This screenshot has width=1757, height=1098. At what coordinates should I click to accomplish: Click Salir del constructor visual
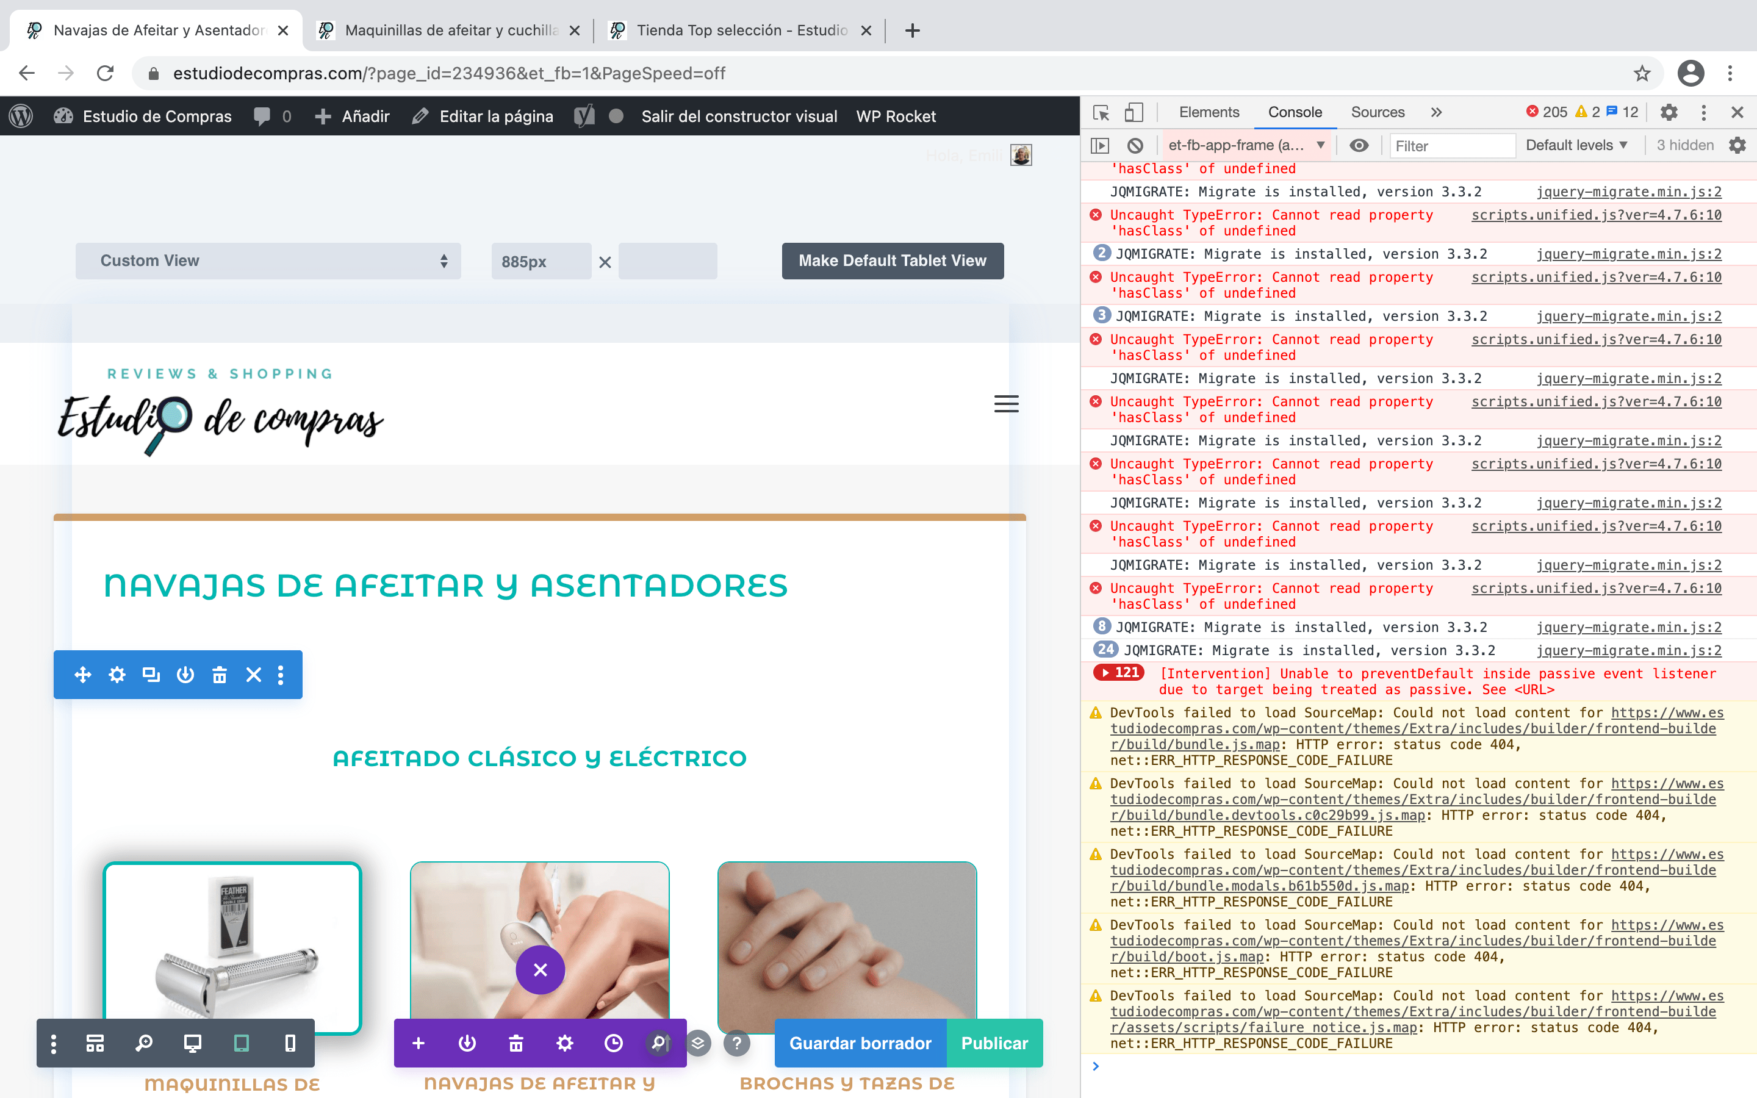click(x=739, y=116)
